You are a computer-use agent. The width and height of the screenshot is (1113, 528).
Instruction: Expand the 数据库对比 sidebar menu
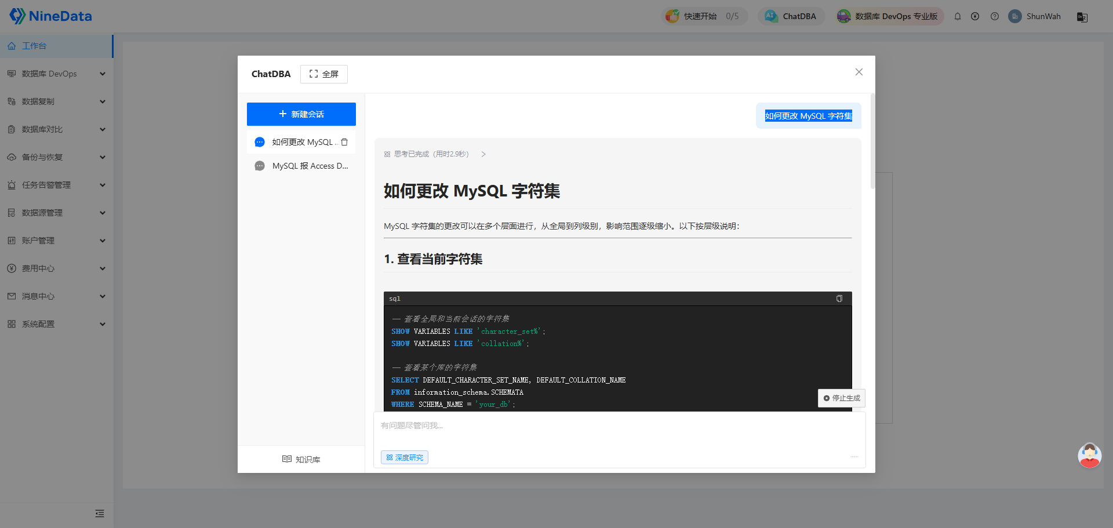point(56,129)
